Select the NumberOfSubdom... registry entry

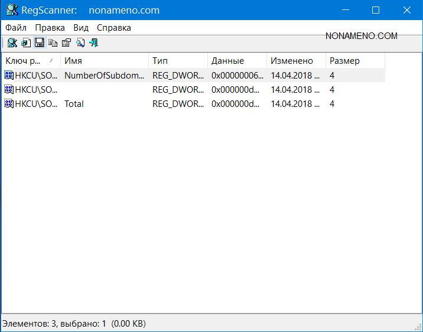tap(104, 75)
